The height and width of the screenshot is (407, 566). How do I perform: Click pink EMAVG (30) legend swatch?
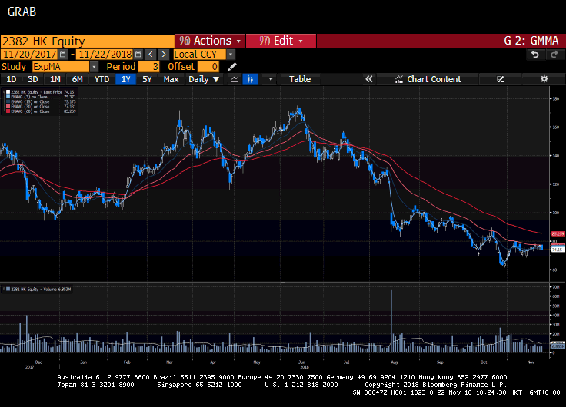point(8,106)
